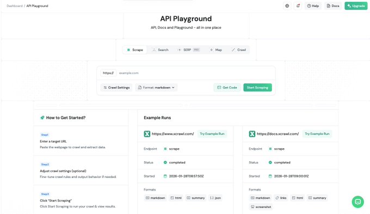Click the xcrawl logo beside docs.xcrawl.com
Screen dimensions: 370x214
[x=252, y=134]
